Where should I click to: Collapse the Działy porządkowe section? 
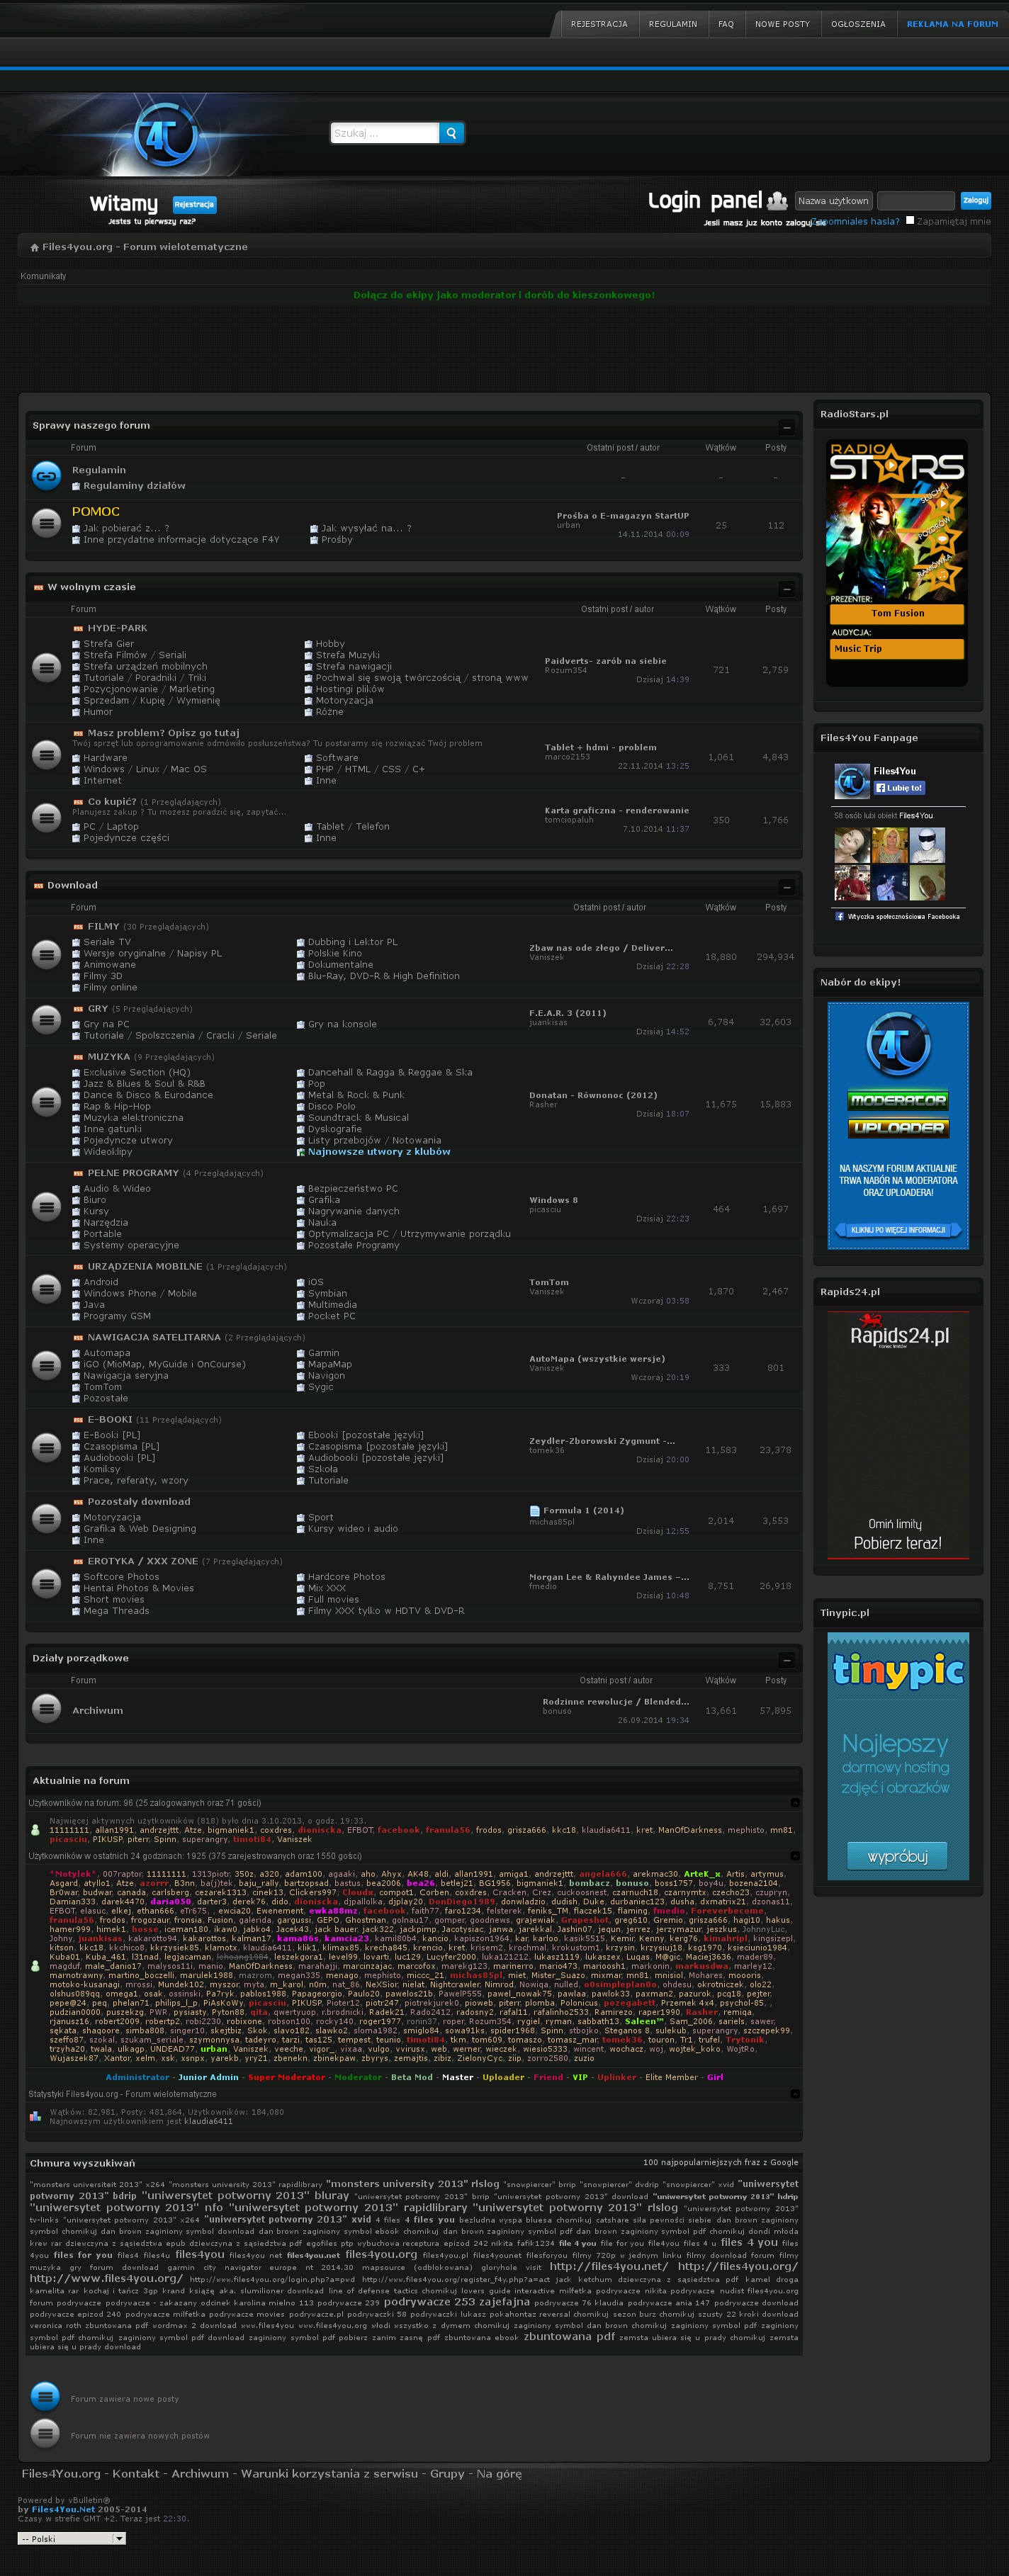786,1659
